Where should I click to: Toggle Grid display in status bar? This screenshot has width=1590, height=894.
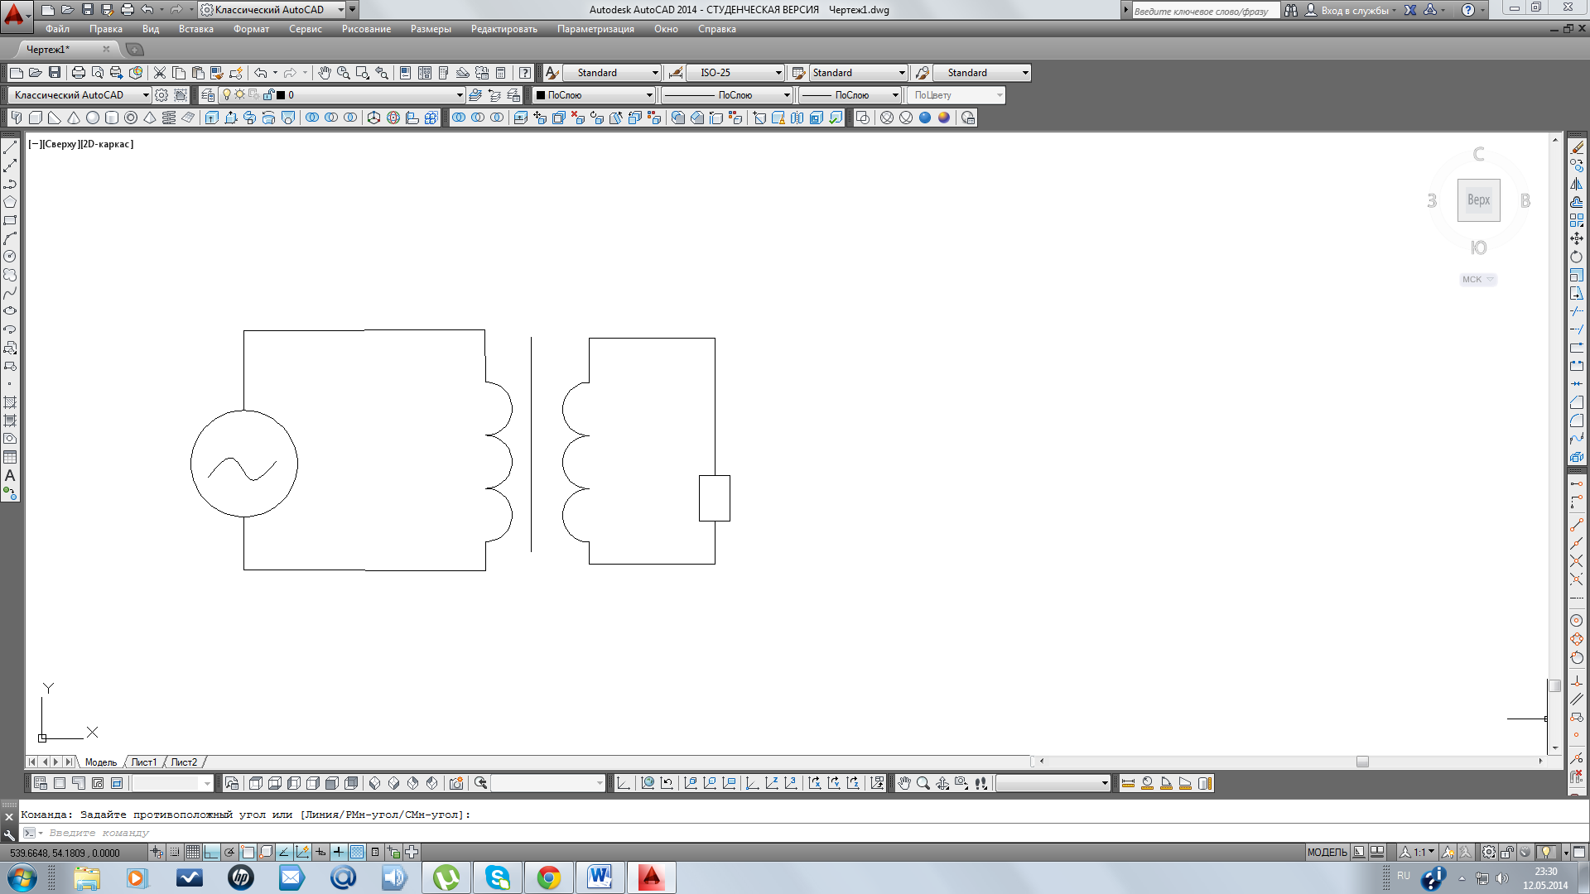click(x=193, y=852)
